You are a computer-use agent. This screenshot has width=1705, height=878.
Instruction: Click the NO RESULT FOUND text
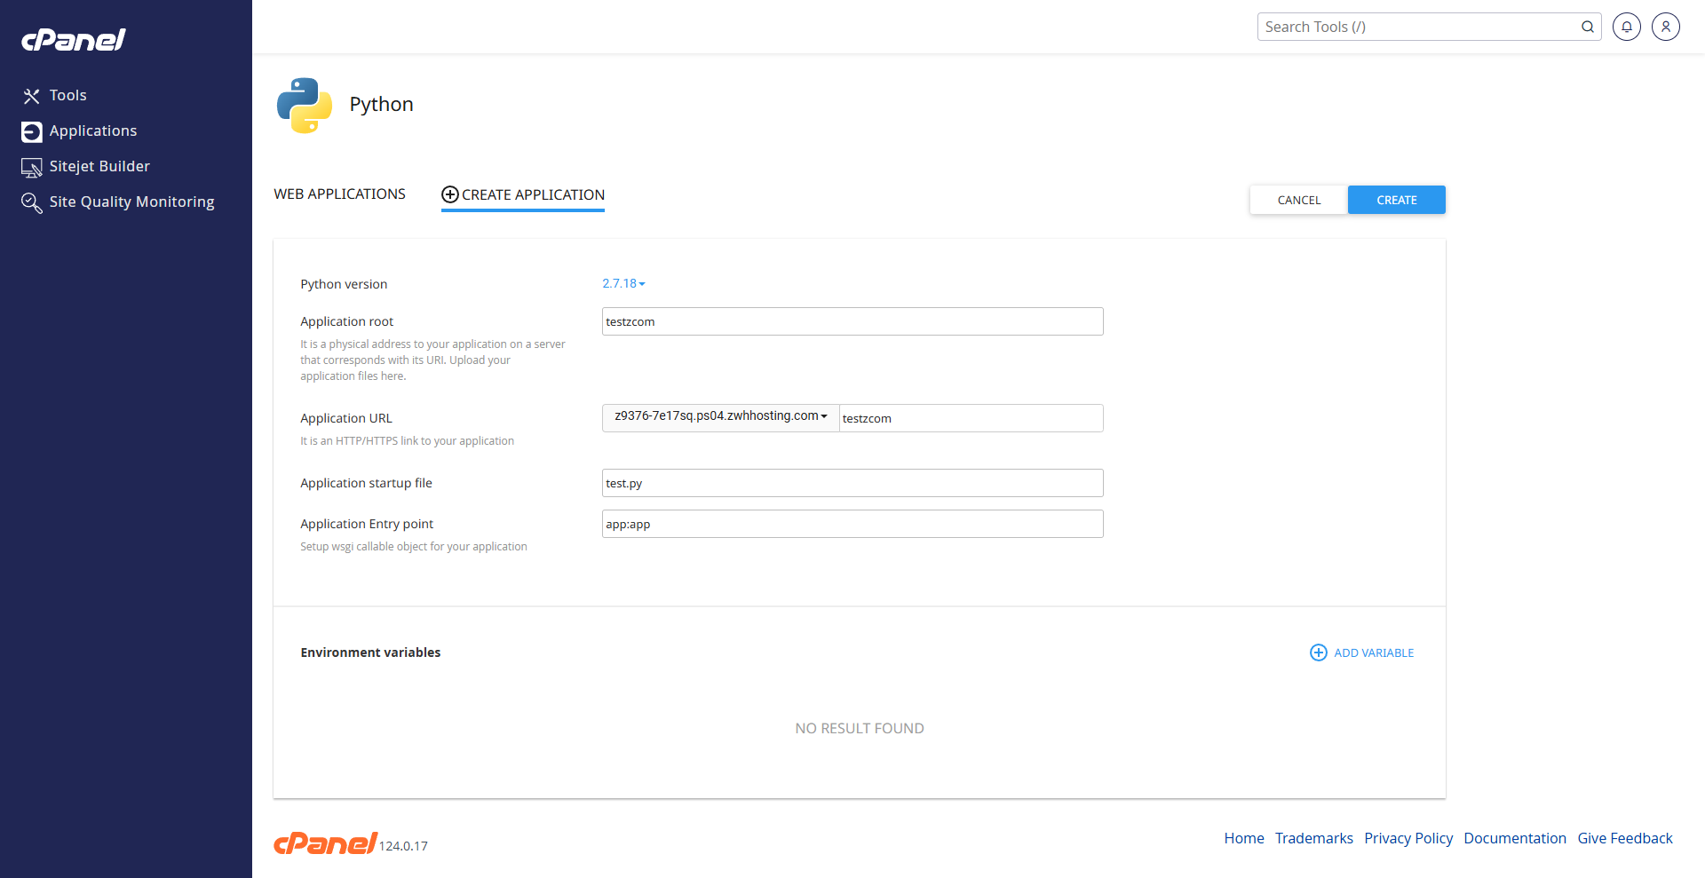[860, 728]
